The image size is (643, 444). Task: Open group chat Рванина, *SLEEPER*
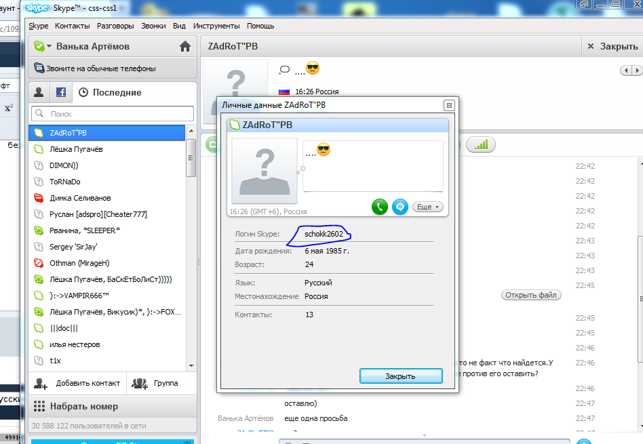107,230
